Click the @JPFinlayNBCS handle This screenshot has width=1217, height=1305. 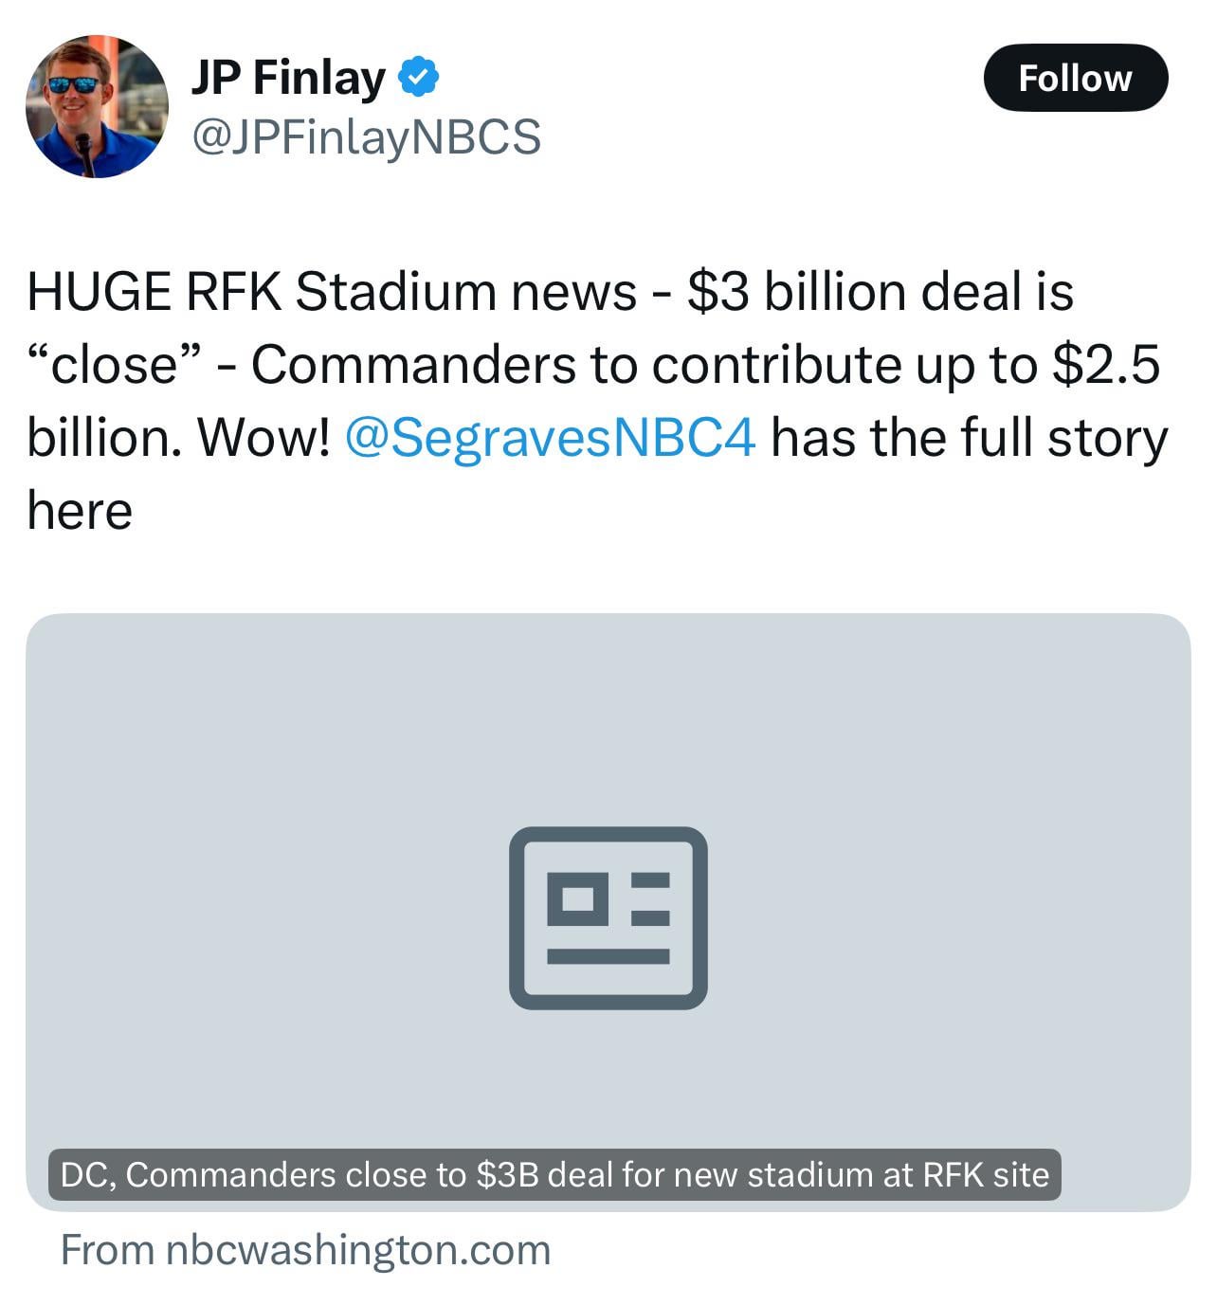366,136
